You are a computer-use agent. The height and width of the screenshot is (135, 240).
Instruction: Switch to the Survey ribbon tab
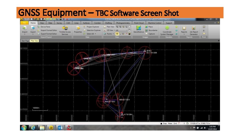point(59,23)
